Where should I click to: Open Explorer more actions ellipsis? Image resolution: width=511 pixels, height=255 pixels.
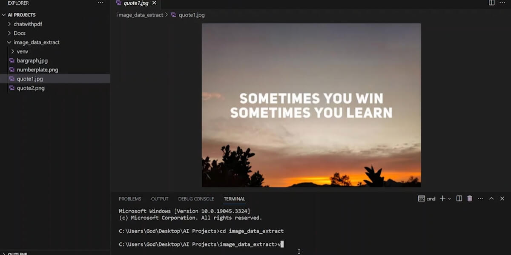(100, 3)
